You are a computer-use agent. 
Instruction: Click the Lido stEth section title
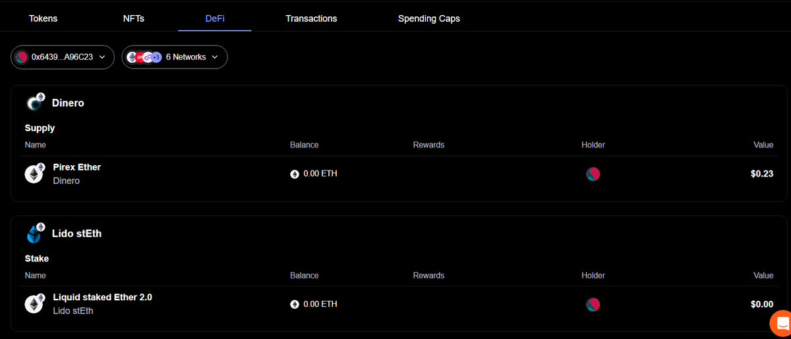(76, 234)
